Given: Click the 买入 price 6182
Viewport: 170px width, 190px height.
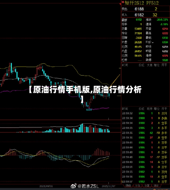Looking at the screenshot, I should coord(139,15).
